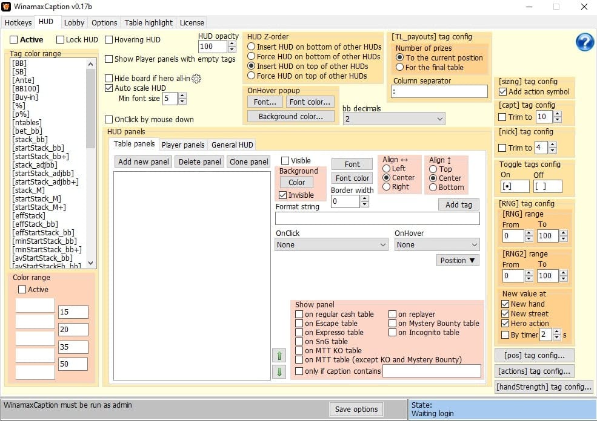The height and width of the screenshot is (421, 597).
Task: Increase [RNG] range To value
Action: pos(564,233)
